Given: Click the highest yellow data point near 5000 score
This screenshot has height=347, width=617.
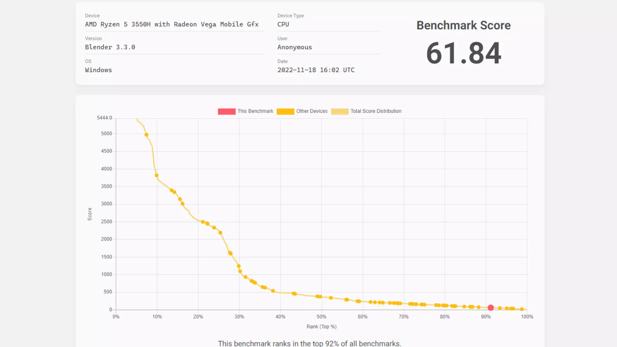Looking at the screenshot, I should (146, 135).
